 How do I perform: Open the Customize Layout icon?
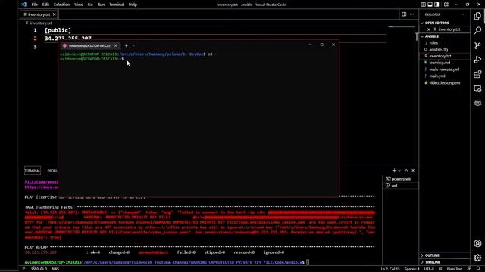click(446, 5)
